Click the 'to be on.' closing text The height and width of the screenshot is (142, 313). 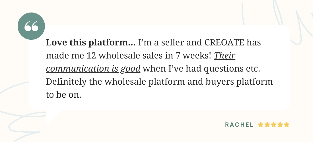pos(64,95)
